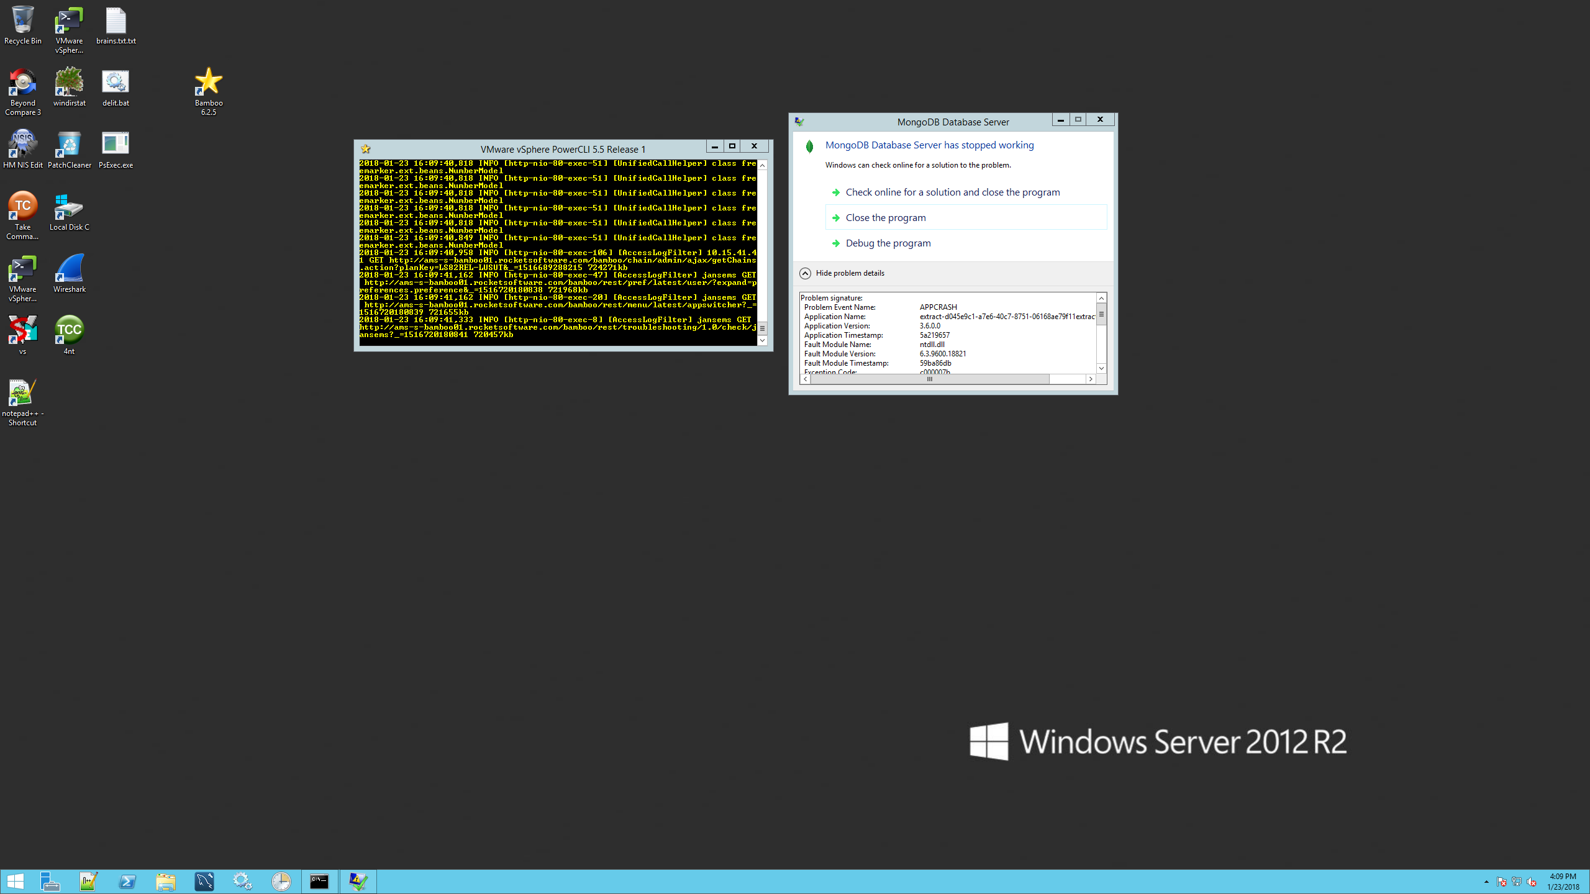The image size is (1590, 894).
Task: Select the TCC 4nt desktop shortcut
Action: pos(69,336)
